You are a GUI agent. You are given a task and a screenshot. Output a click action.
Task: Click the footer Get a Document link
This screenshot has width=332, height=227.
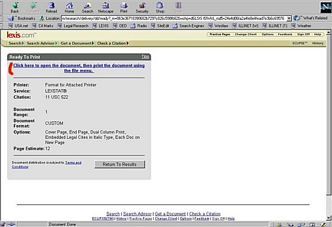coord(170,214)
